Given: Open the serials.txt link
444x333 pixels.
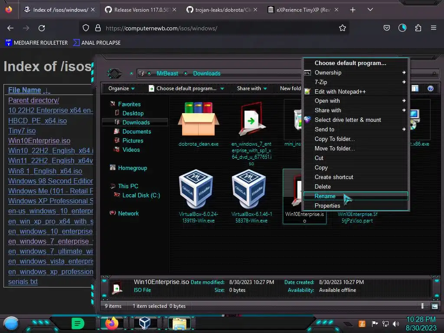Looking at the screenshot, I should coord(23,281).
